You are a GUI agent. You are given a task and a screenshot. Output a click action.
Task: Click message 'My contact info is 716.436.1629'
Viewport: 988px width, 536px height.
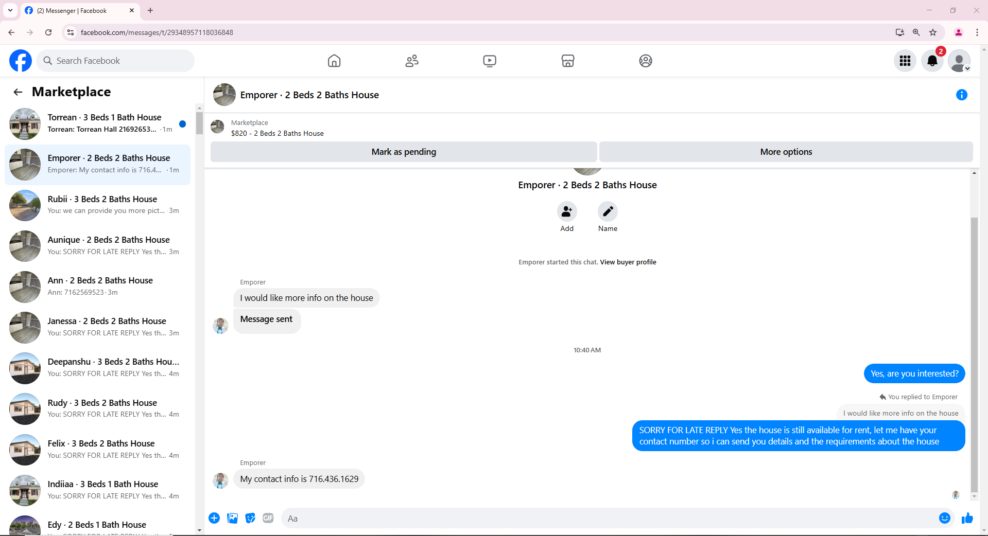(x=299, y=479)
